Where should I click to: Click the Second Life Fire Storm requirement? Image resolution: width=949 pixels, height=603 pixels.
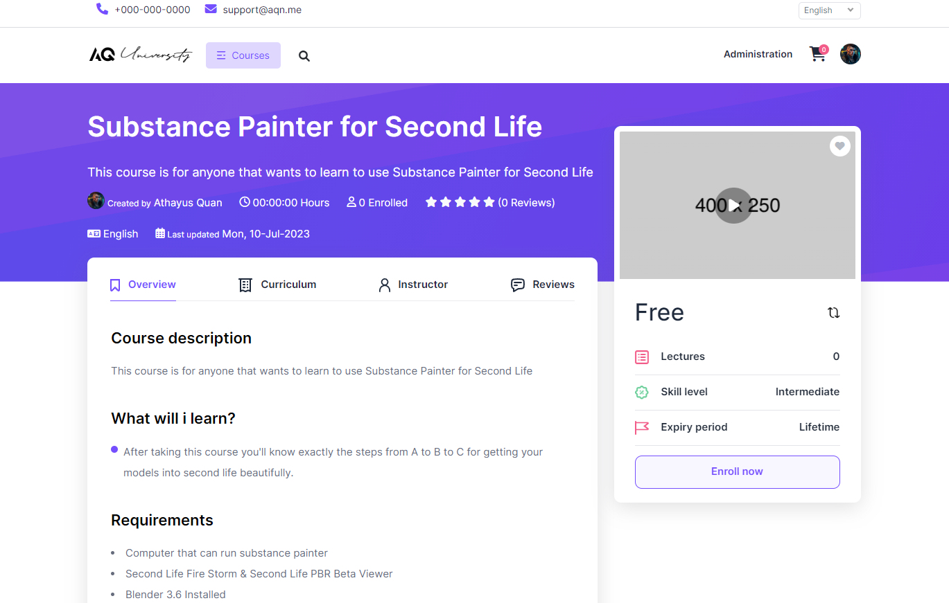click(259, 574)
